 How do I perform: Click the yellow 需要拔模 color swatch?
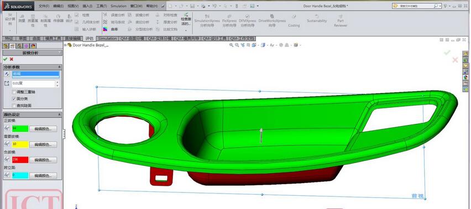tap(20, 144)
